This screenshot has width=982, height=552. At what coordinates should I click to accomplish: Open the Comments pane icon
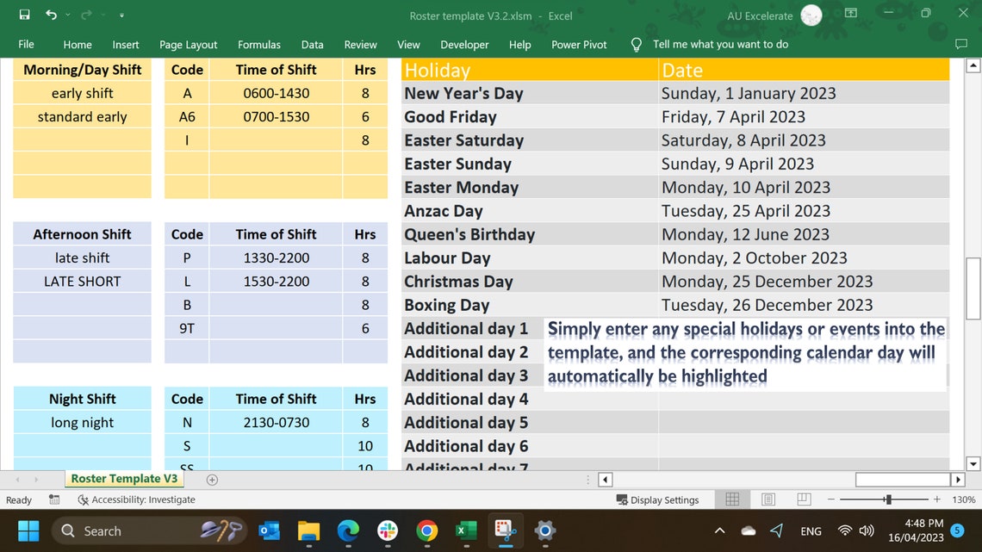point(960,44)
